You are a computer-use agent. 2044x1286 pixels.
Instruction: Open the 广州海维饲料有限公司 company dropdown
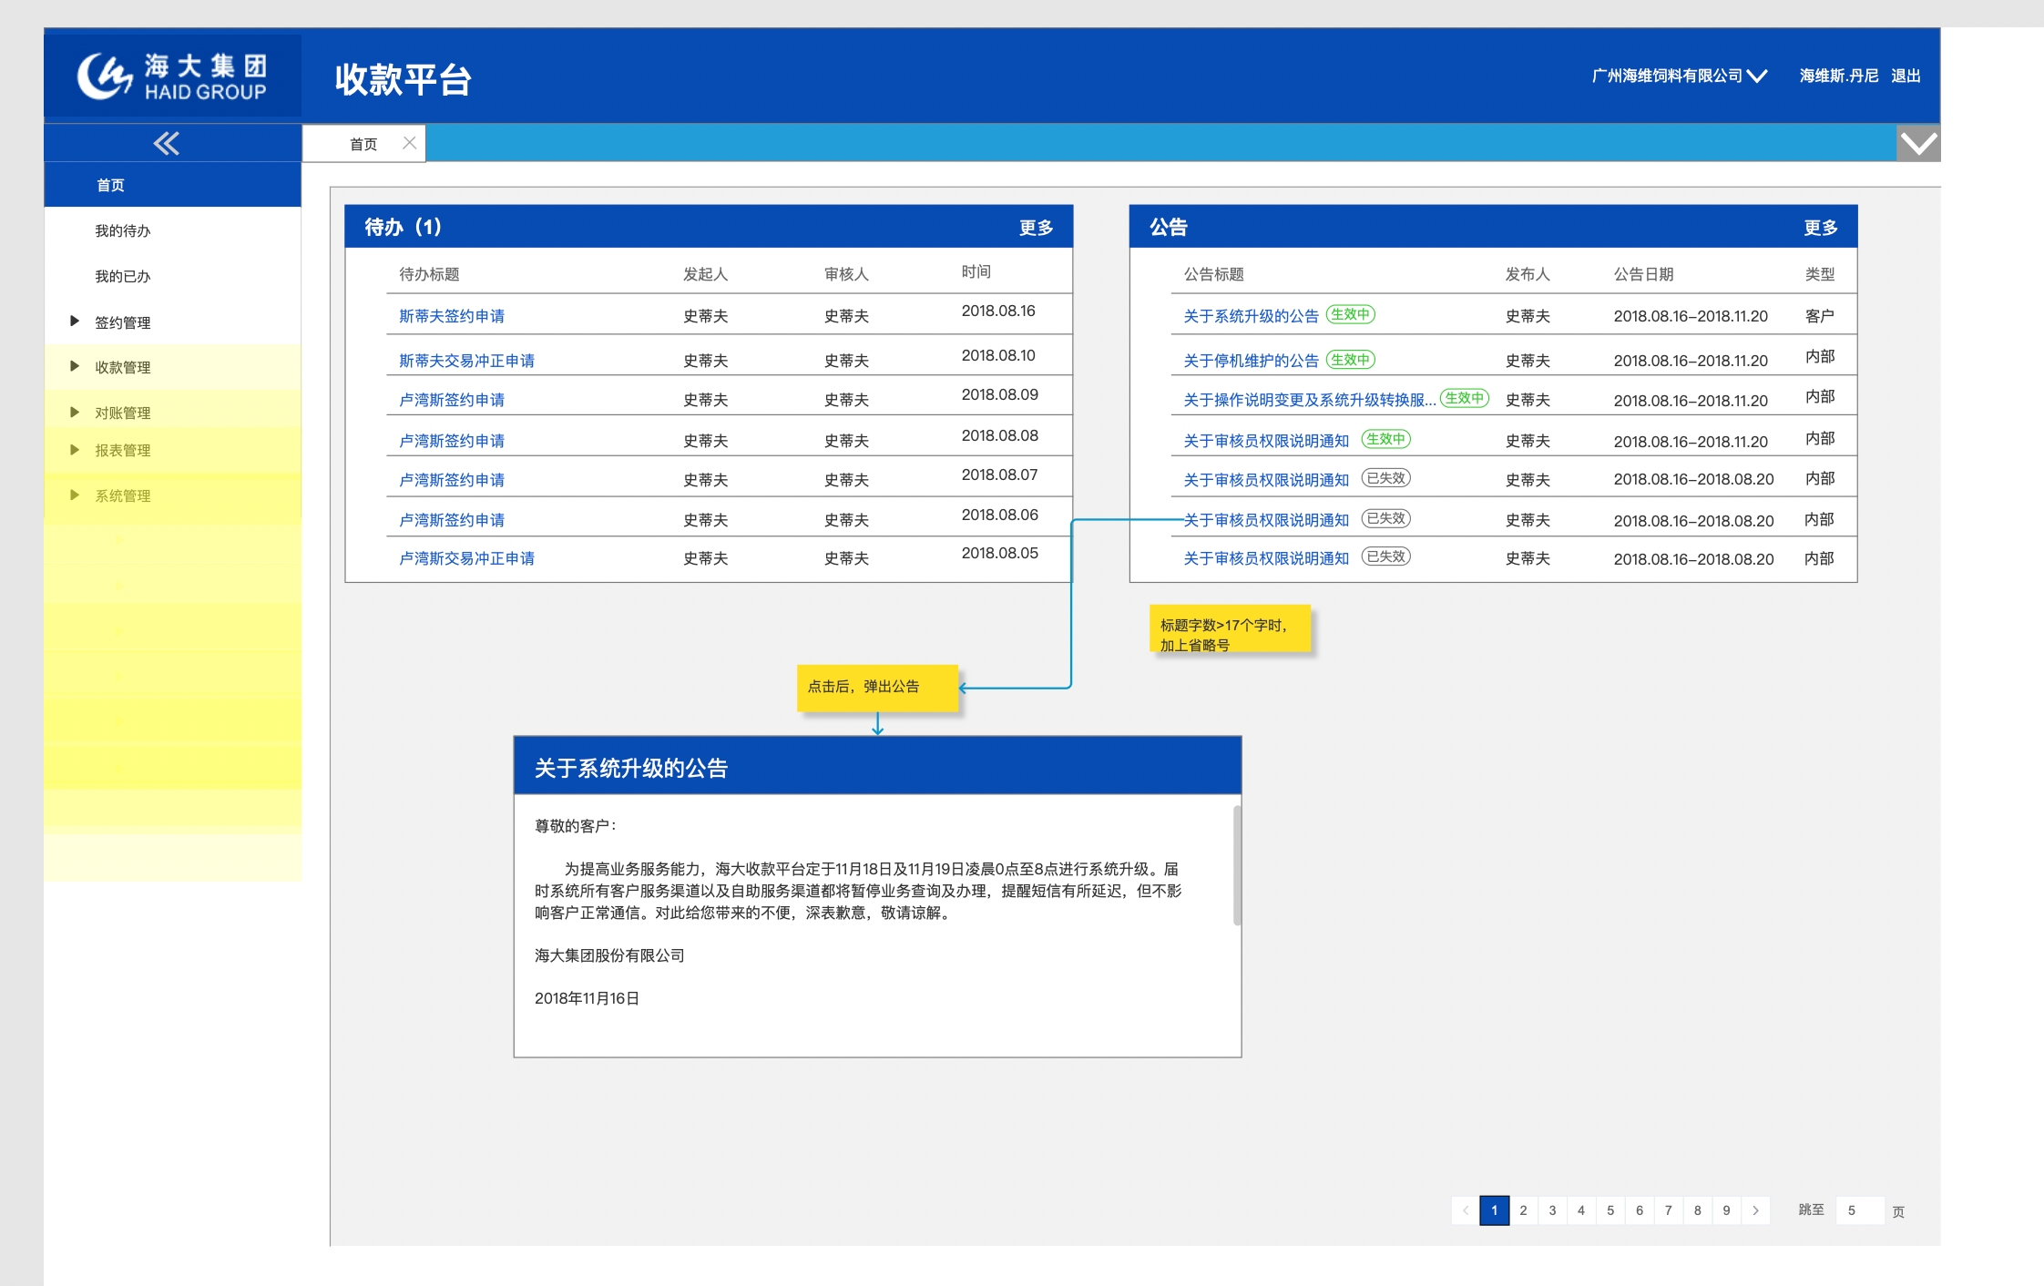1679,76
